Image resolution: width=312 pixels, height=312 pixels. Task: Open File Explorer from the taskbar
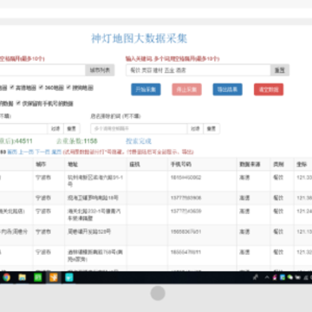(23, 277)
